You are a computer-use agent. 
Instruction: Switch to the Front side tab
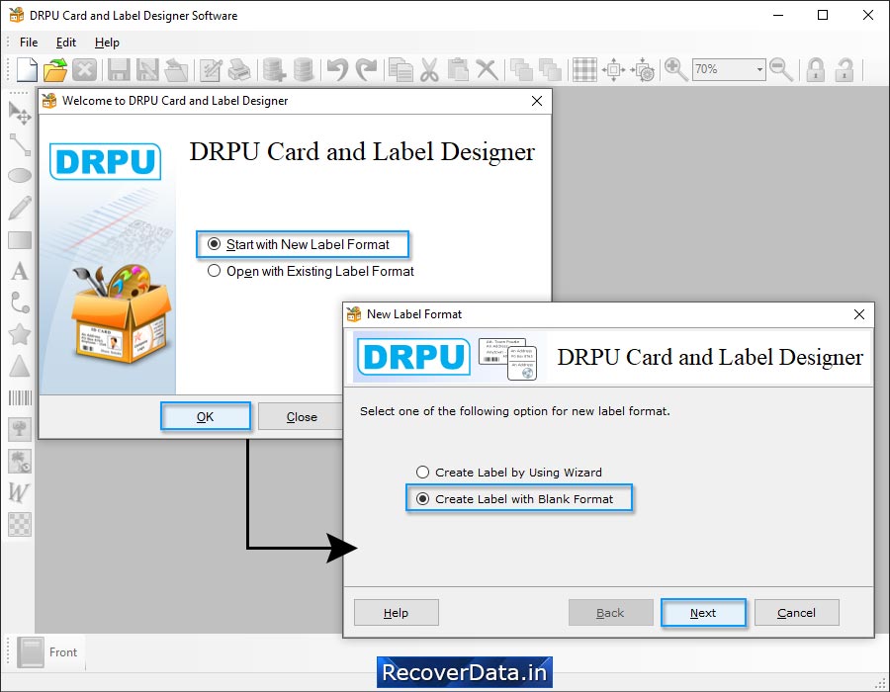coord(47,652)
